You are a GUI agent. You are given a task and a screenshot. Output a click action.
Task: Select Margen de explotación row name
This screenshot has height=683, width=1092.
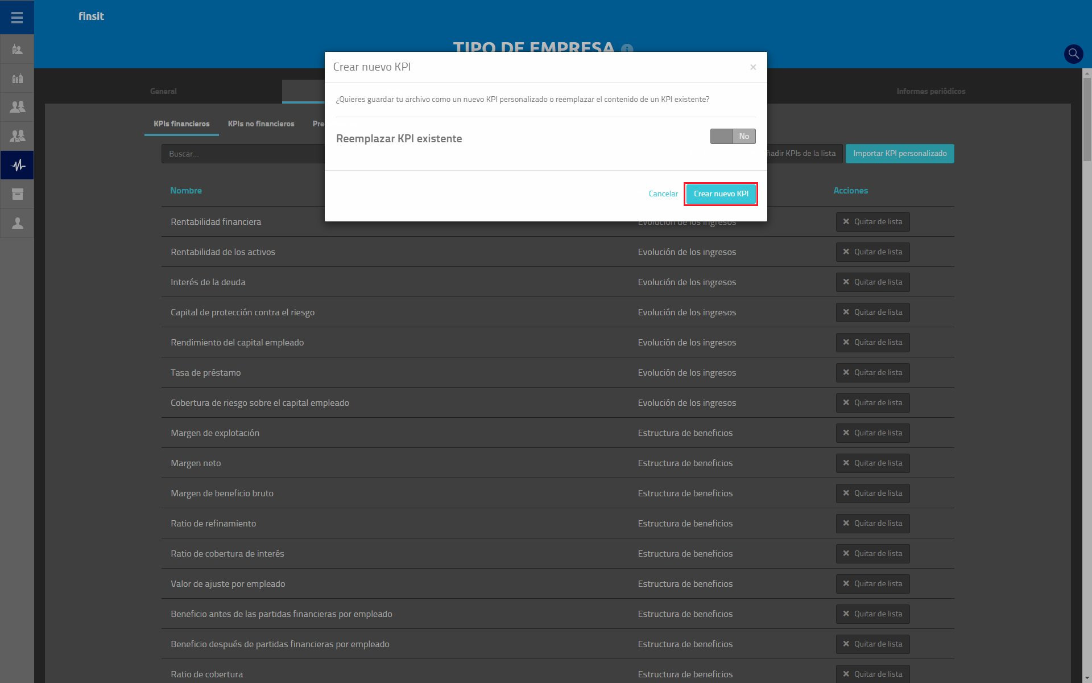tap(215, 433)
